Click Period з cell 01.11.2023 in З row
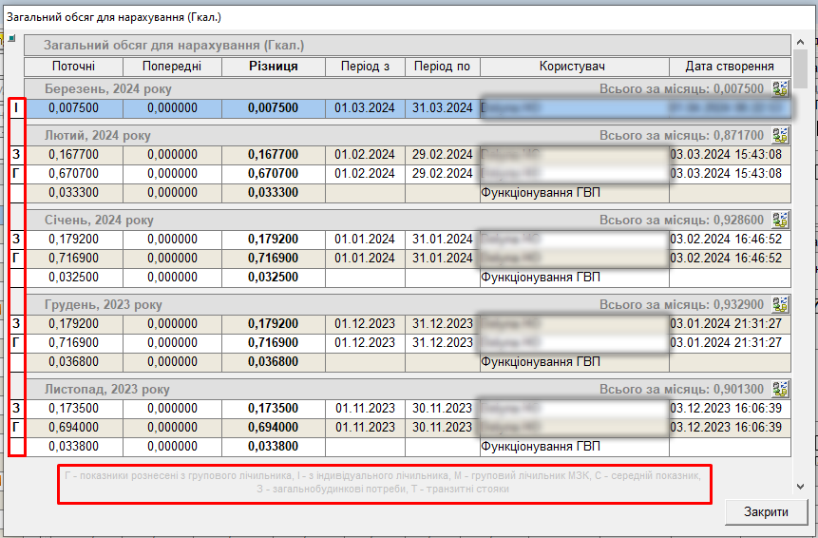Viewport: 818px width, 538px height. tap(365, 409)
